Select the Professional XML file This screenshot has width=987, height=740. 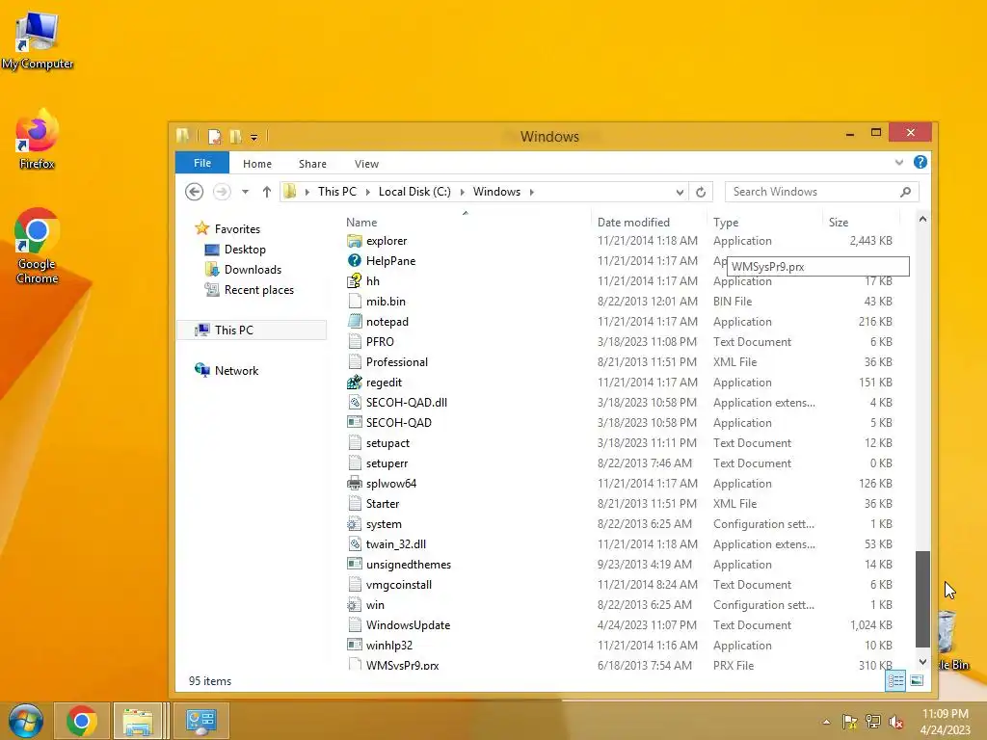pyautogui.click(x=396, y=362)
